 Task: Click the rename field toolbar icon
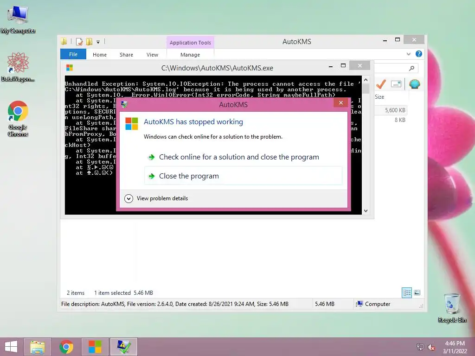pyautogui.click(x=396, y=84)
